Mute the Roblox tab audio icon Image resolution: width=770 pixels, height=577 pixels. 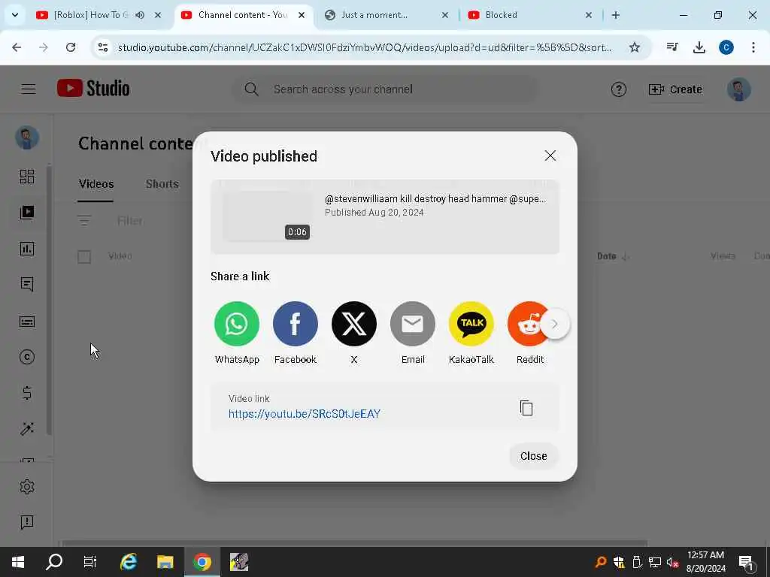coord(140,15)
